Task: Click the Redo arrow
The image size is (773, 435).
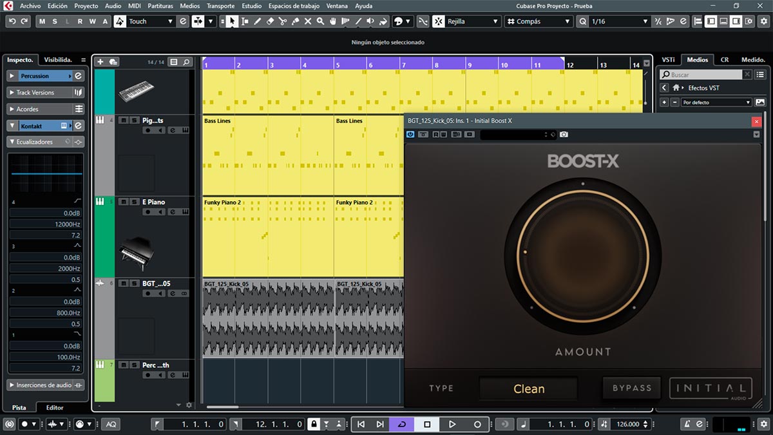Action: point(24,21)
